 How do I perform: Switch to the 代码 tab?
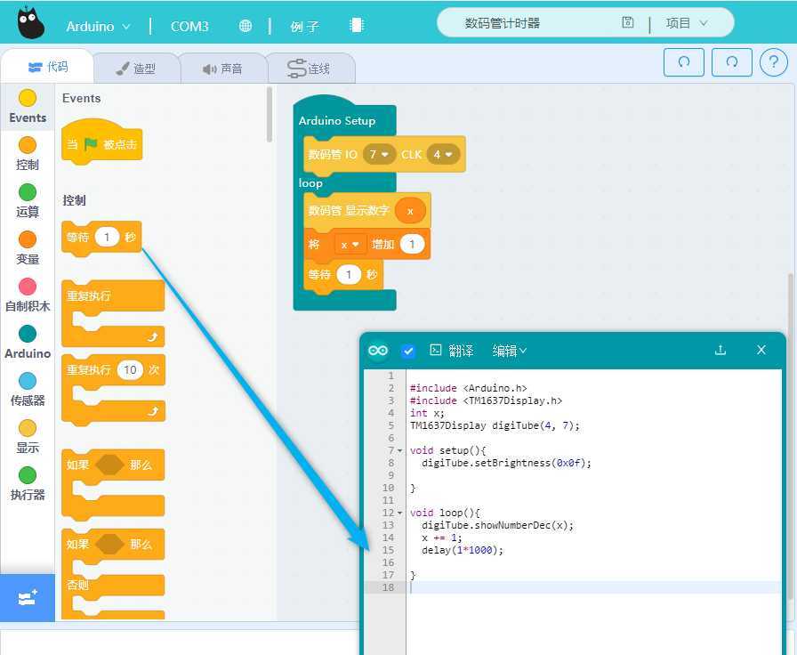pos(48,67)
